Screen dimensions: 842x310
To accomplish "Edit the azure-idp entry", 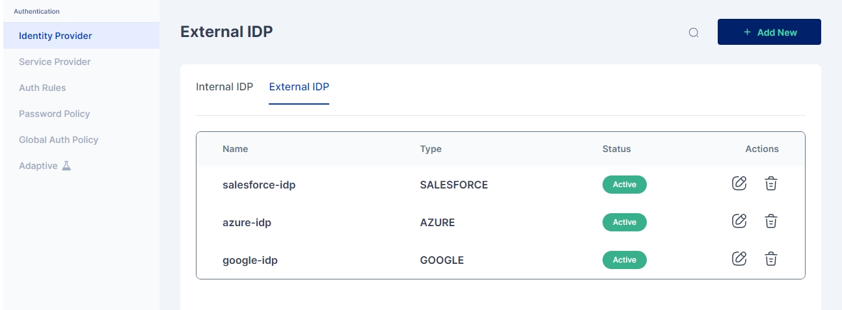I will (739, 221).
